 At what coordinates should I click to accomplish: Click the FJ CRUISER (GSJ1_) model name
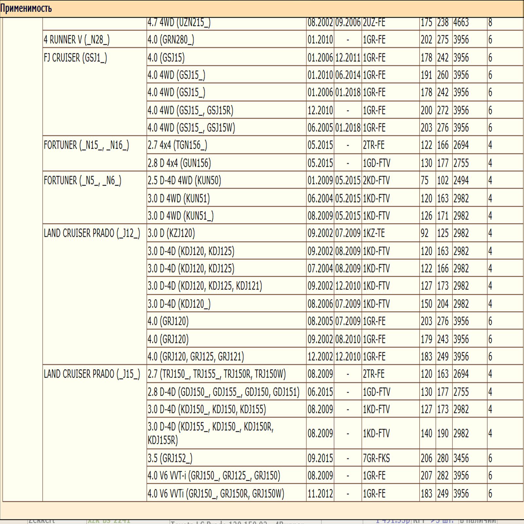[75, 58]
